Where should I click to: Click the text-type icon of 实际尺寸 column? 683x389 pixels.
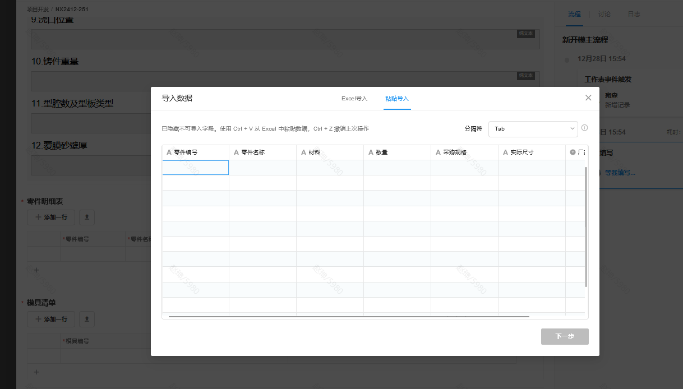click(x=506, y=152)
